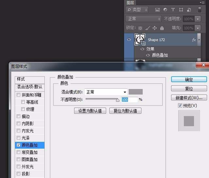Open the layer 不透明度 dropdown arrow

pyautogui.click(x=198, y=19)
